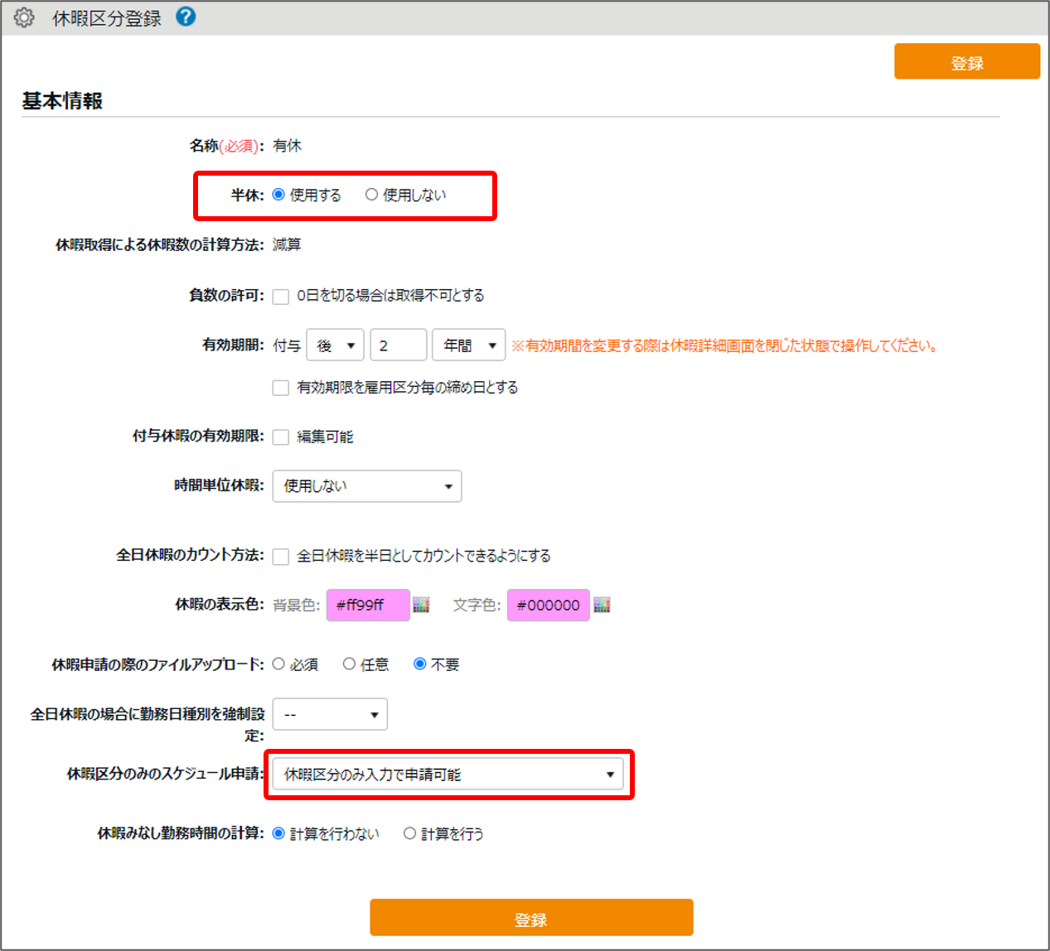Open settings via the gear icon
The image size is (1050, 951).
point(24,17)
